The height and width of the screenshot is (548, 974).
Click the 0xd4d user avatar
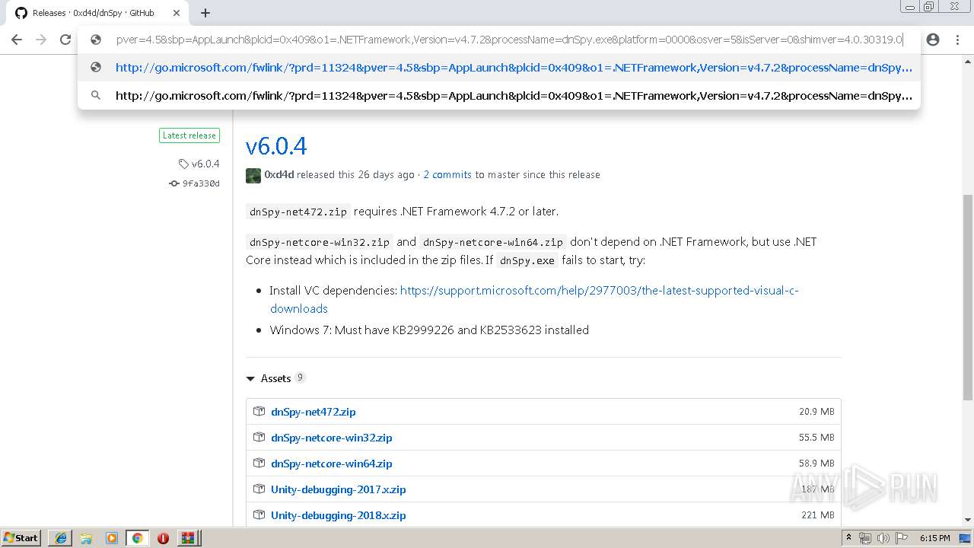tap(253, 175)
